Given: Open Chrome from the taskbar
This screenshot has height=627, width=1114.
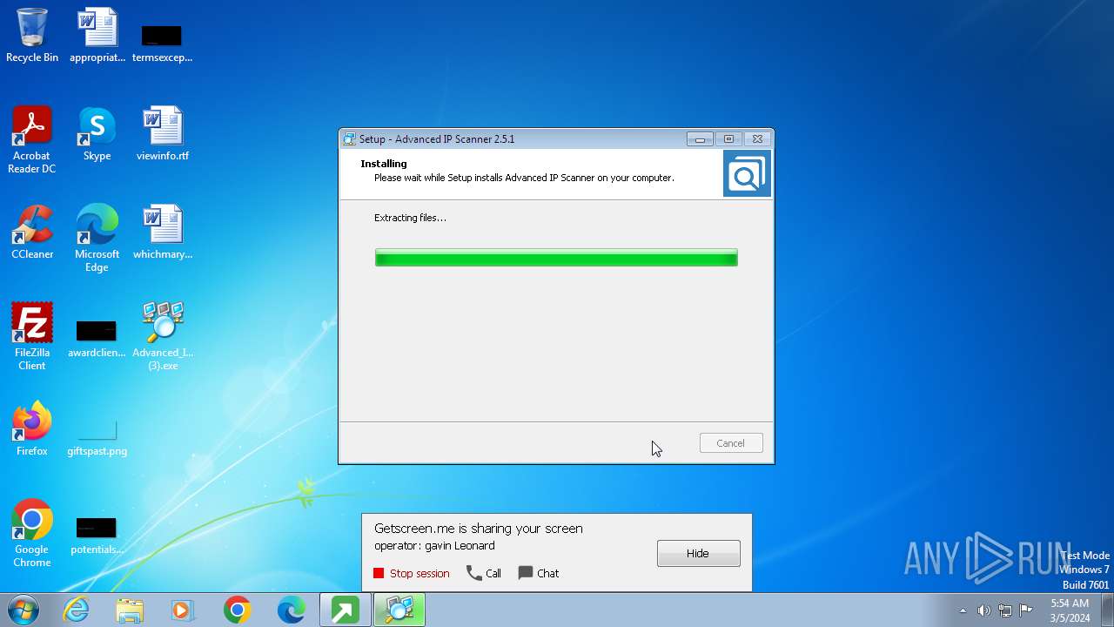Looking at the screenshot, I should pyautogui.click(x=237, y=610).
